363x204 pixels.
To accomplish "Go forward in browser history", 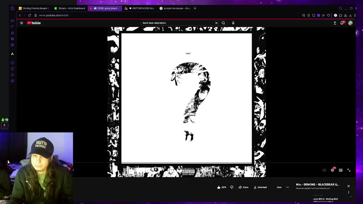I will (24, 15).
